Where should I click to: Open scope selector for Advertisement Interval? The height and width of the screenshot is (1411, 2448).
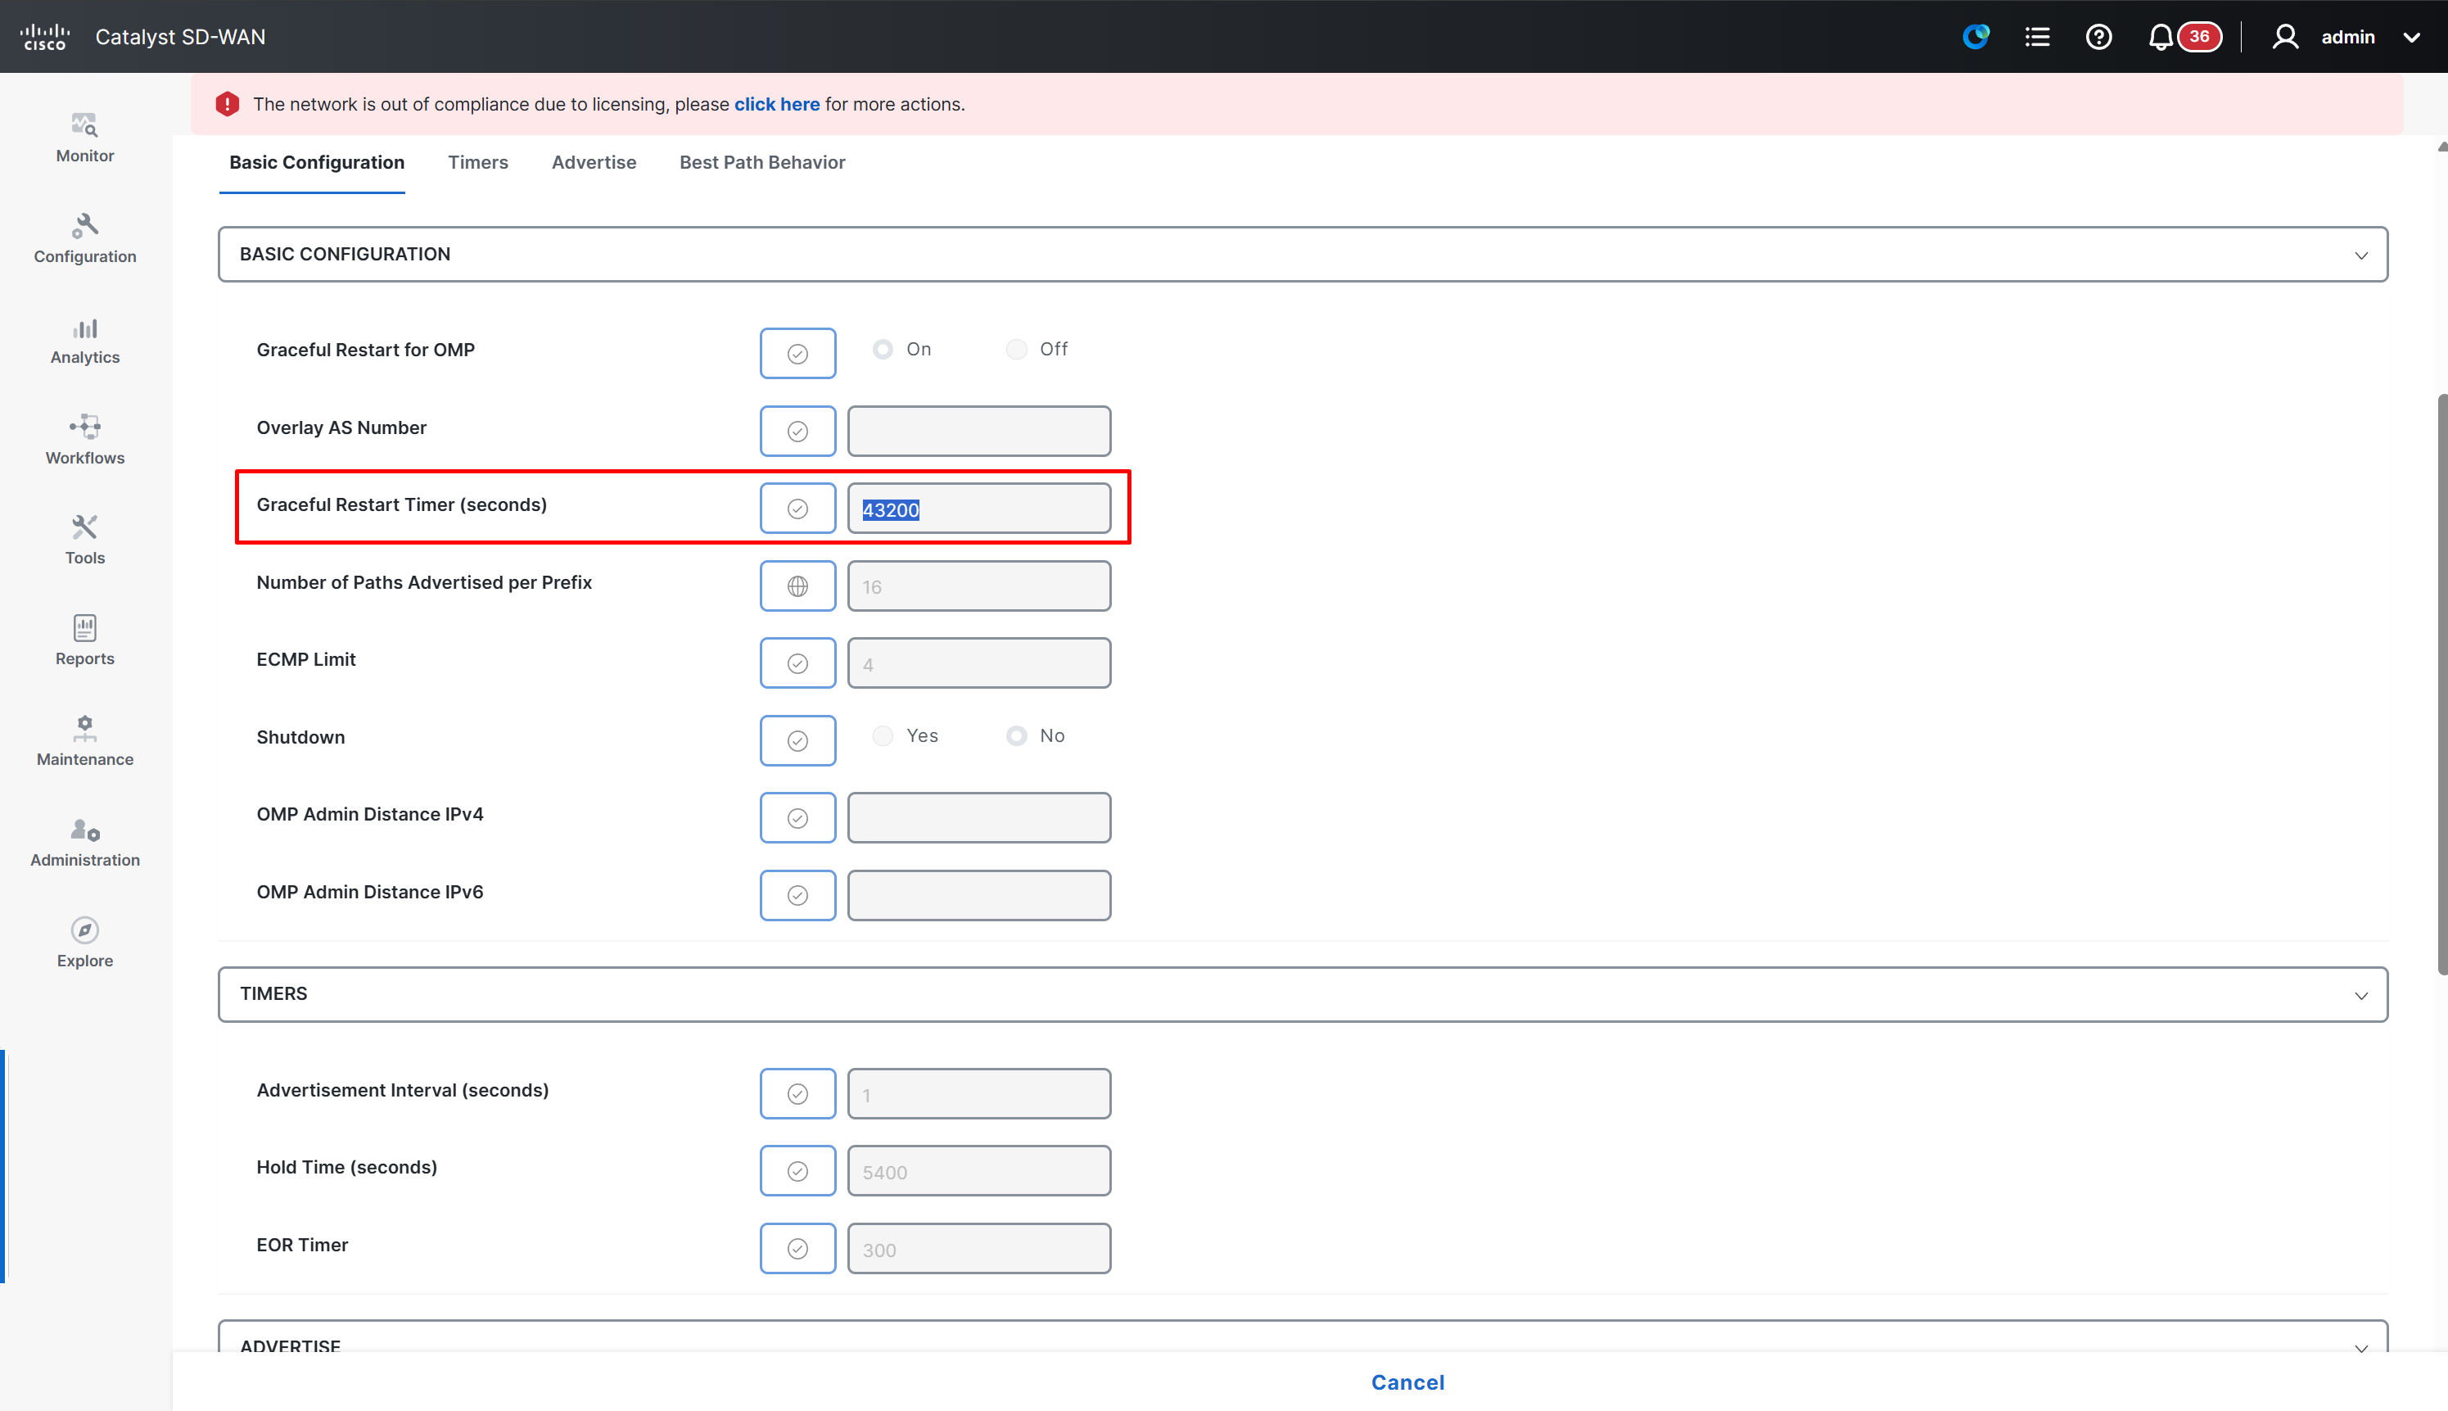tap(797, 1093)
